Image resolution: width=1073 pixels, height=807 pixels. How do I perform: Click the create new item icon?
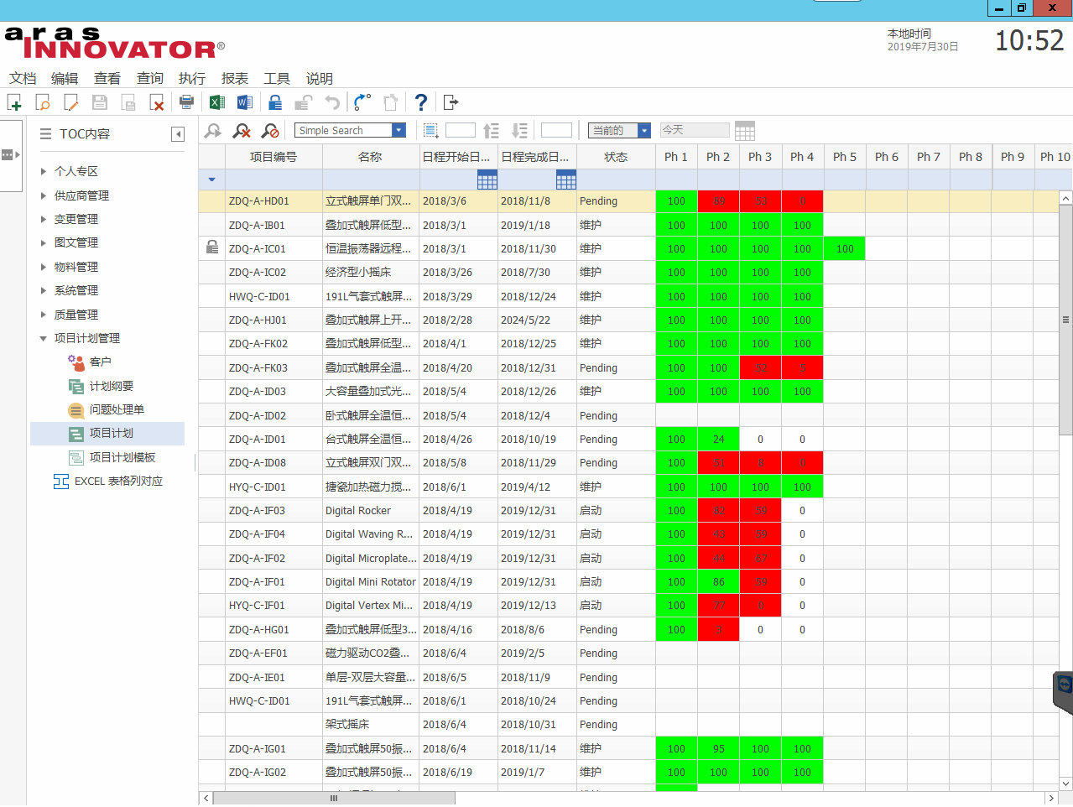pyautogui.click(x=14, y=102)
